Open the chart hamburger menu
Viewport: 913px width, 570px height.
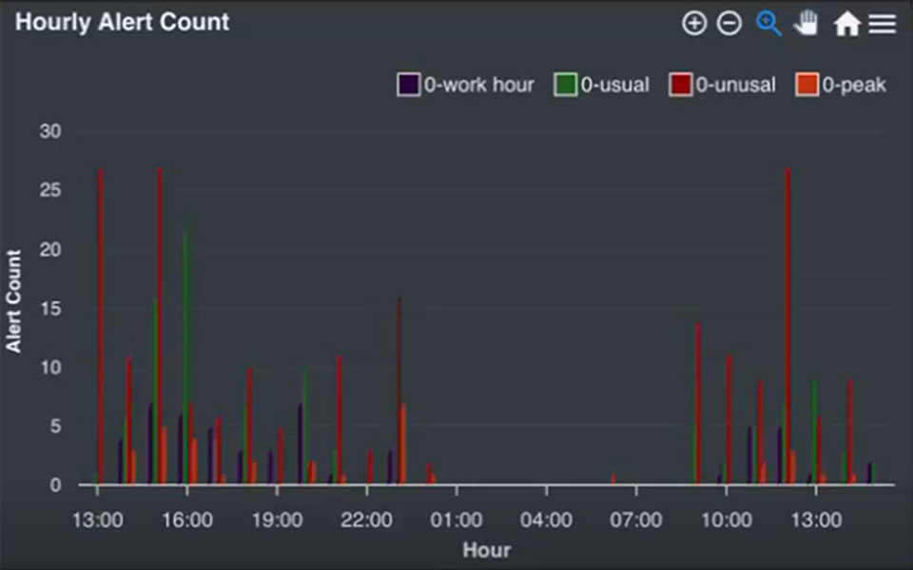click(x=883, y=24)
